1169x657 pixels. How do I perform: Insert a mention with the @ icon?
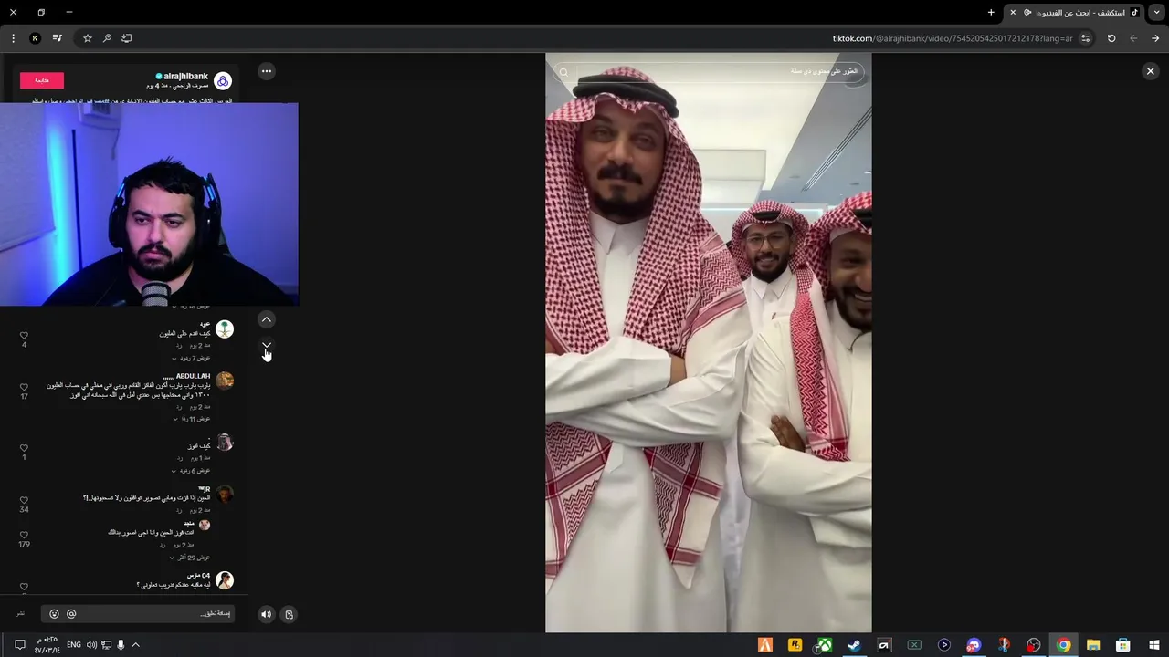coord(71,614)
